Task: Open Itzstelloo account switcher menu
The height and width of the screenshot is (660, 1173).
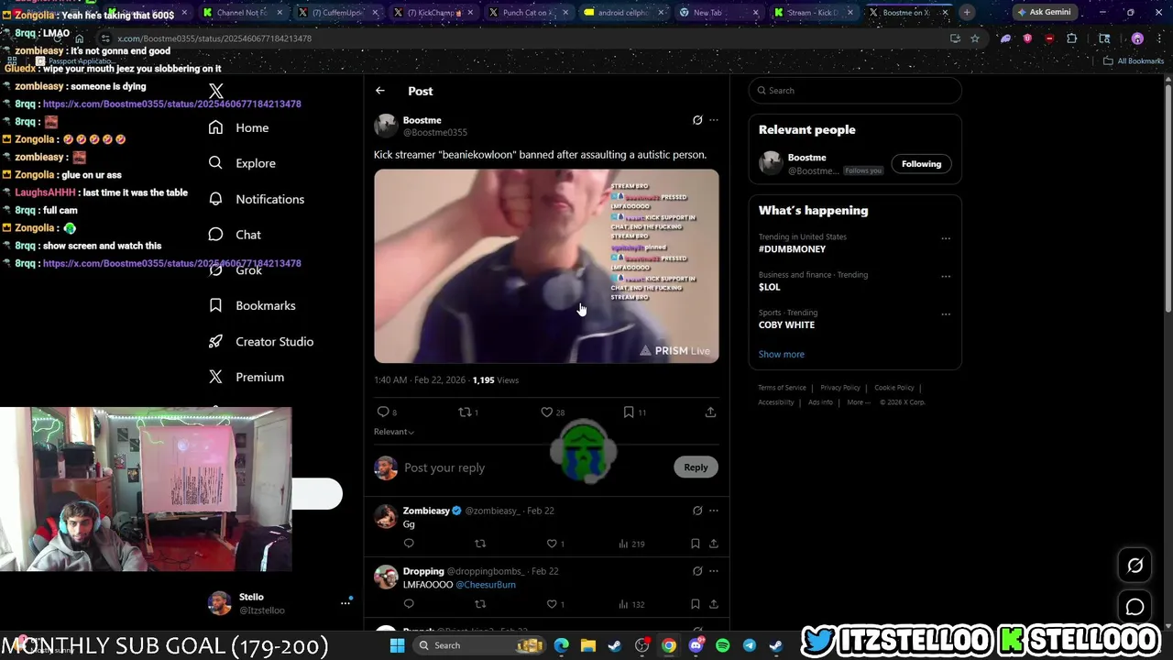Action: click(x=345, y=602)
